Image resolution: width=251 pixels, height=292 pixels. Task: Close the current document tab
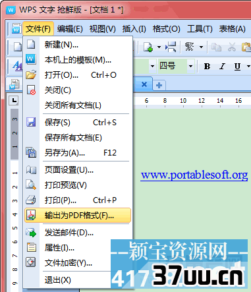144,84
